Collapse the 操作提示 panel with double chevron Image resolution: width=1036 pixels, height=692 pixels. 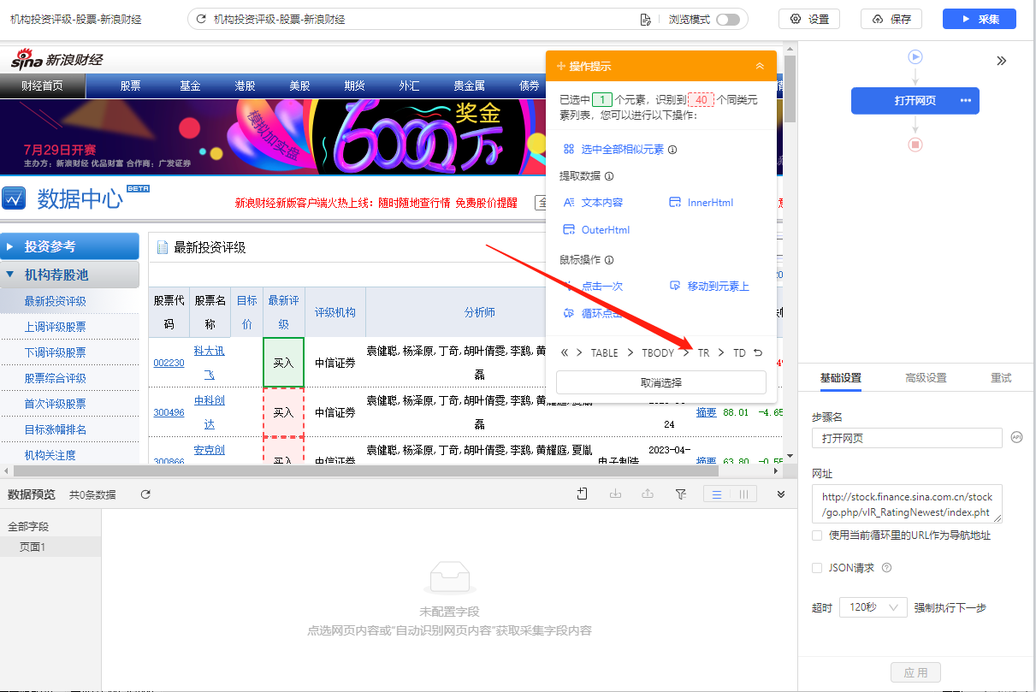point(760,66)
